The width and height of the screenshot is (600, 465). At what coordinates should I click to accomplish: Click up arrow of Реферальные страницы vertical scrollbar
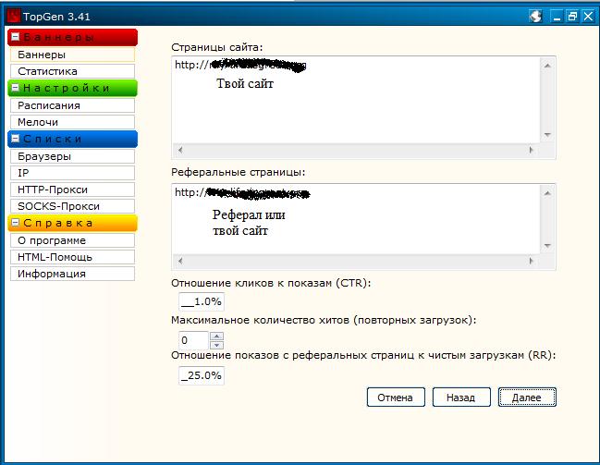(547, 193)
